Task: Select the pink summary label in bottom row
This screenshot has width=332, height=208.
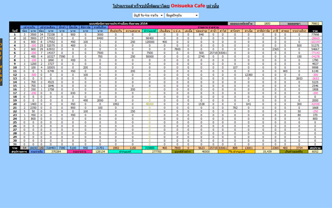Action: 80,152
